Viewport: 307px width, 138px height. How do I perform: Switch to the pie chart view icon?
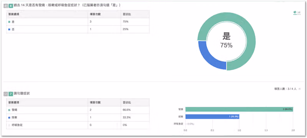click(295, 12)
